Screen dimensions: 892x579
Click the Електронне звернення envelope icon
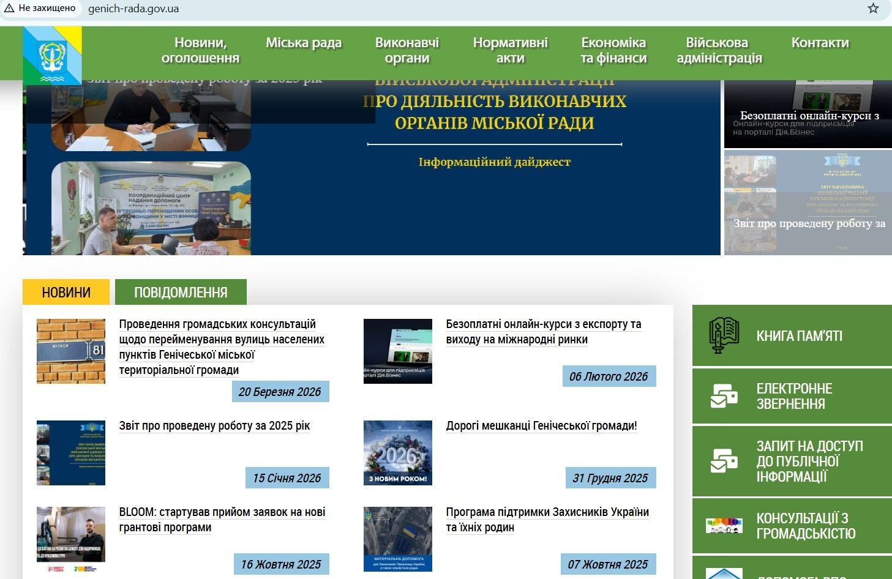724,396
